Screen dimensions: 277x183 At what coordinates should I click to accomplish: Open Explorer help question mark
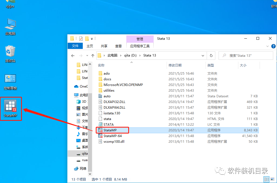pos(273,46)
